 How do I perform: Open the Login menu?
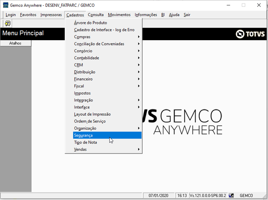coord(11,15)
